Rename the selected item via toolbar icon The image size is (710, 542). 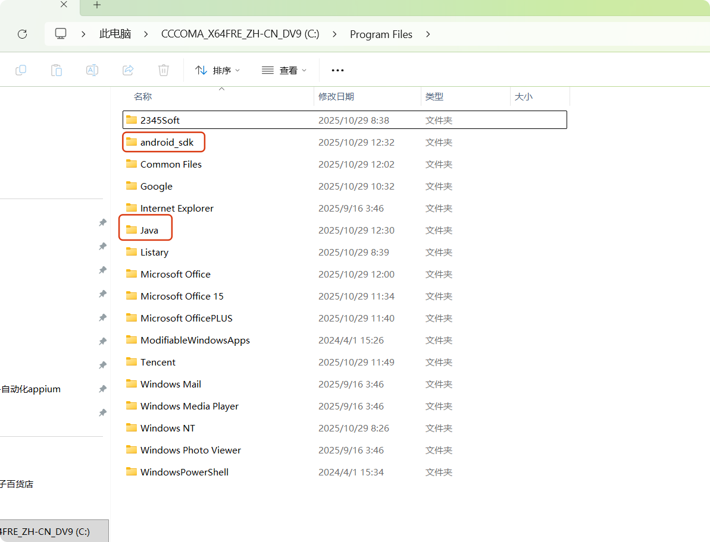[92, 70]
